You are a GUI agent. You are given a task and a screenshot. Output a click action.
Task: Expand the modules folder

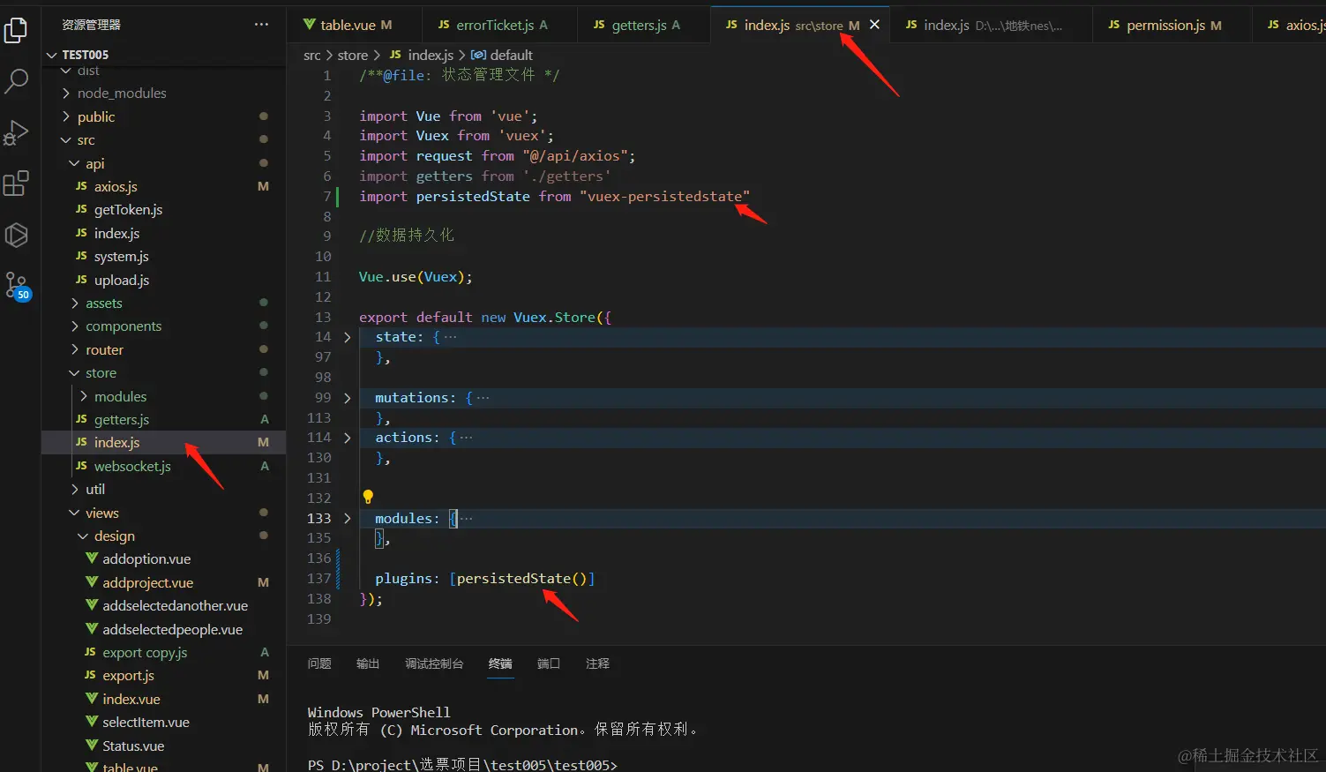[83, 396]
